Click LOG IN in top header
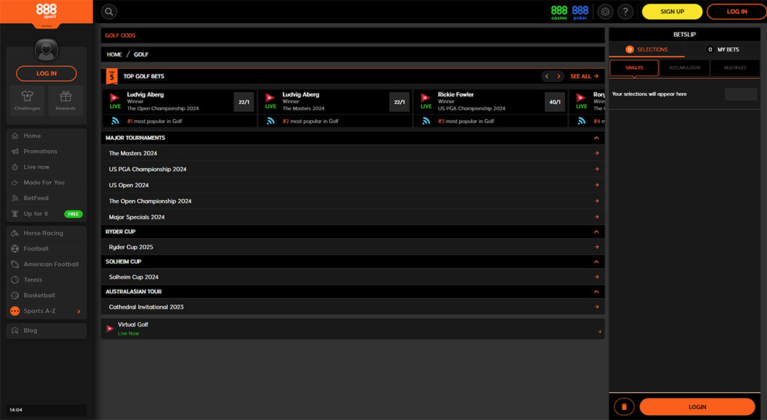Screen dimensions: 767x420 [x=737, y=12]
